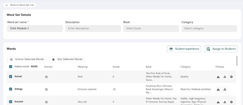
Task: Click the words list vertical scrollbar
Action: (237, 61)
